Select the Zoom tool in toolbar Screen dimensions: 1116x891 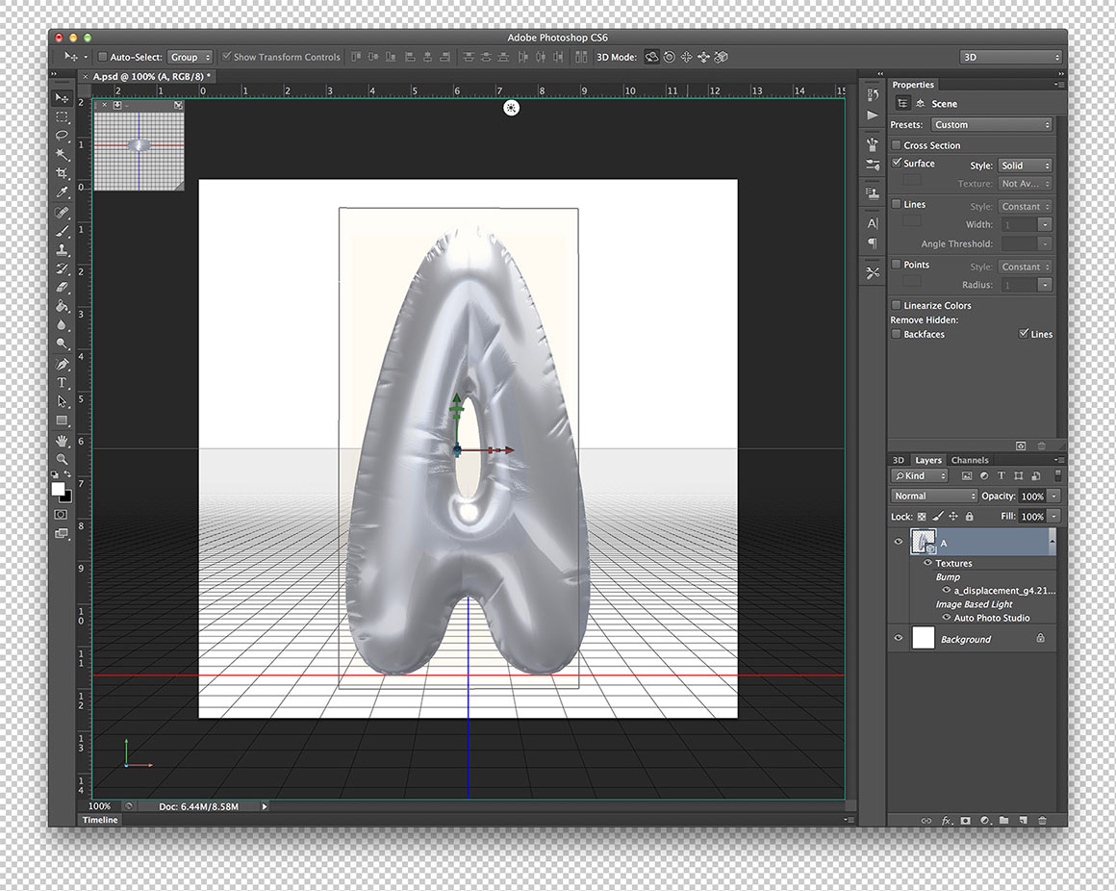click(62, 460)
